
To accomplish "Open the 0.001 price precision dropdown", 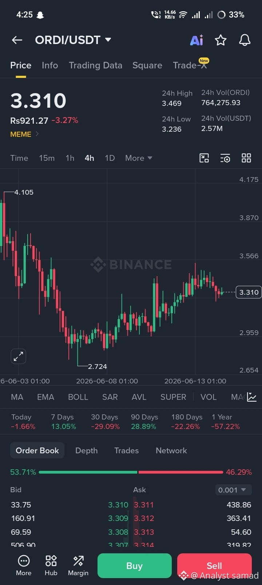I will (233, 490).
